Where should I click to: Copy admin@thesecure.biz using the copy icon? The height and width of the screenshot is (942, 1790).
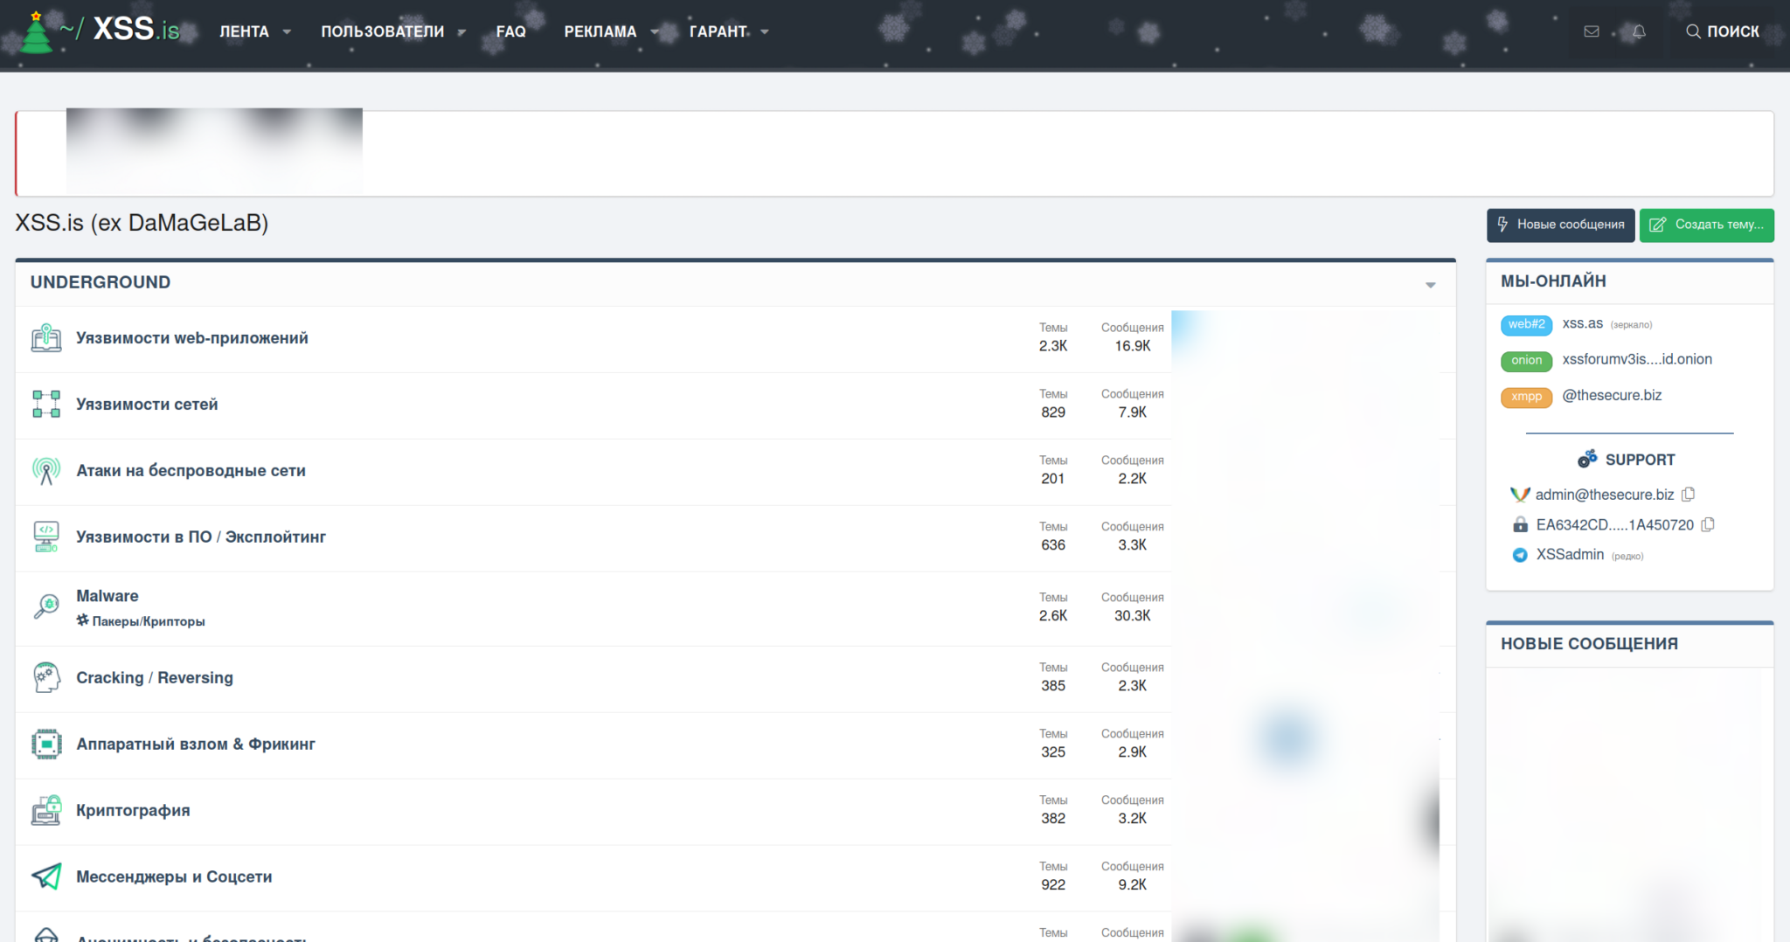[1689, 494]
